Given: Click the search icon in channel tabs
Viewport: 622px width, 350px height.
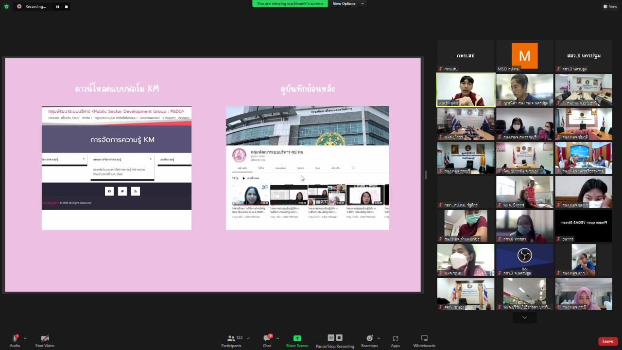Looking at the screenshot, I should pos(353,168).
